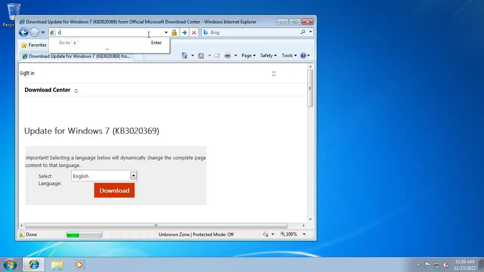The width and height of the screenshot is (484, 272).
Task: Click the Print icon
Action: point(228,56)
